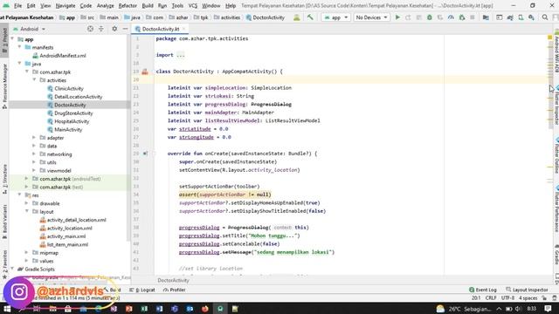Viewport: 559px width, 314px height.
Task: Open the Build menu
Action: tap(148, 6)
